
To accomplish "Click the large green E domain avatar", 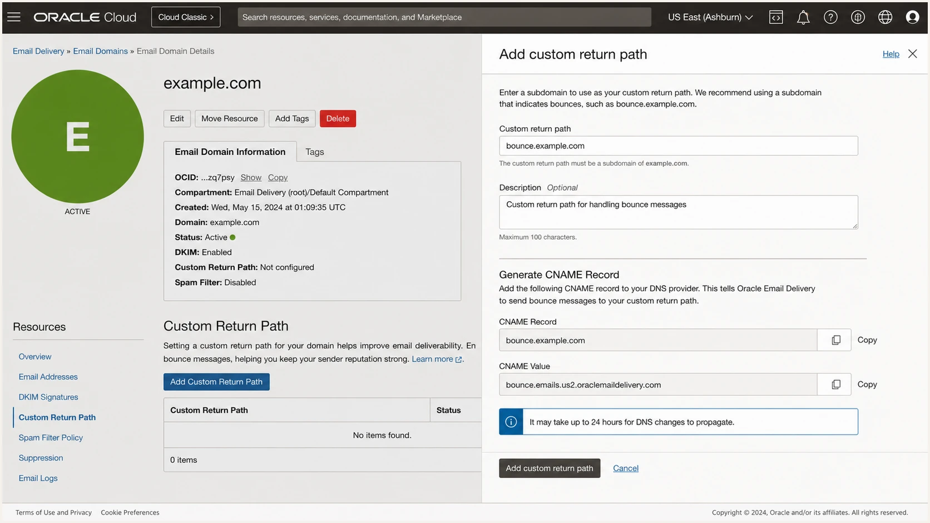I will click(x=77, y=136).
